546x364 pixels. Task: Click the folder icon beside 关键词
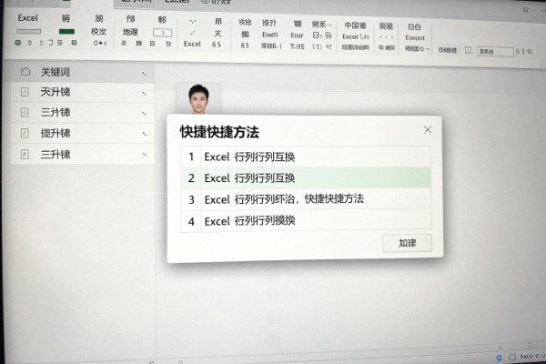[x=25, y=72]
